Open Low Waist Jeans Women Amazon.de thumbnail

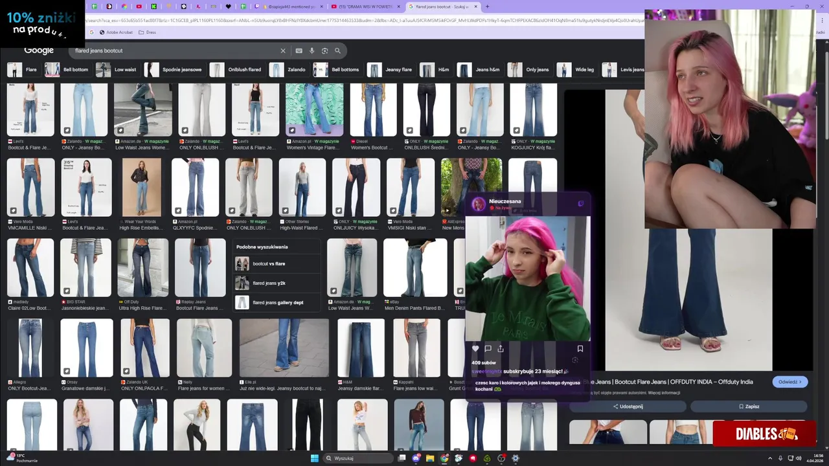tap(142, 109)
